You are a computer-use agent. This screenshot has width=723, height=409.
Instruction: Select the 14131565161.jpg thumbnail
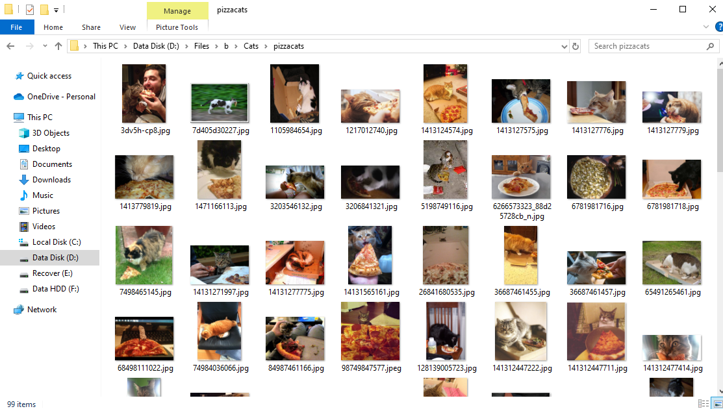coord(370,255)
